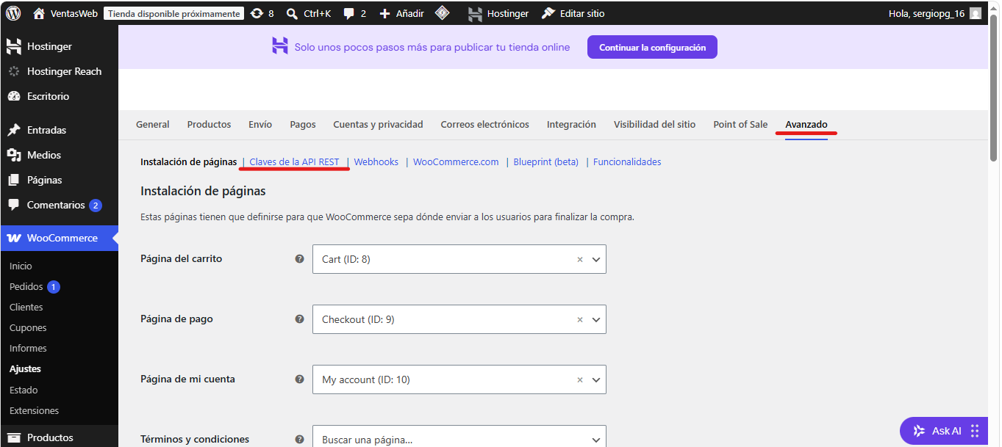This screenshot has height=447, width=1002.
Task: Click help icon for Términos y condiciones
Action: [299, 439]
